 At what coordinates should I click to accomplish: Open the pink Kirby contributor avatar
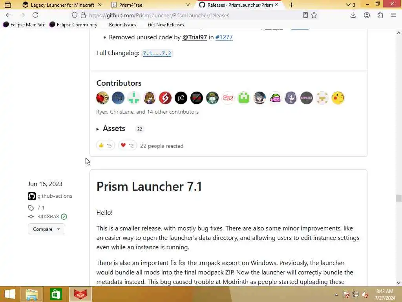click(275, 98)
